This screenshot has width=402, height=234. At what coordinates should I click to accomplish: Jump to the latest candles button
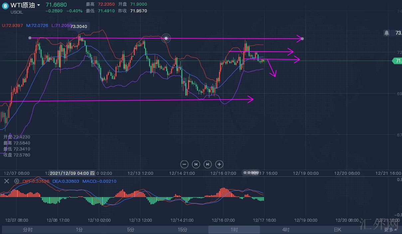[207, 164]
